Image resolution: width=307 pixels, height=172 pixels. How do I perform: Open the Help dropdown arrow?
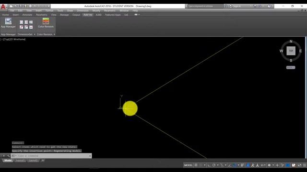point(273,6)
